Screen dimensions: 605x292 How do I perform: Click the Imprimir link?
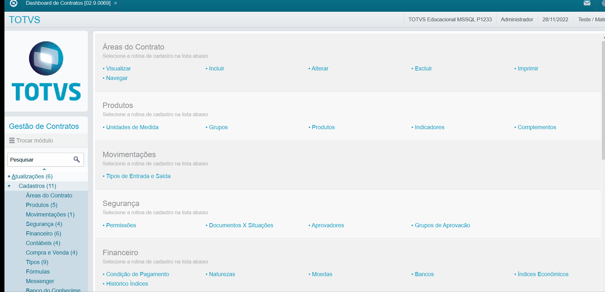[528, 69]
